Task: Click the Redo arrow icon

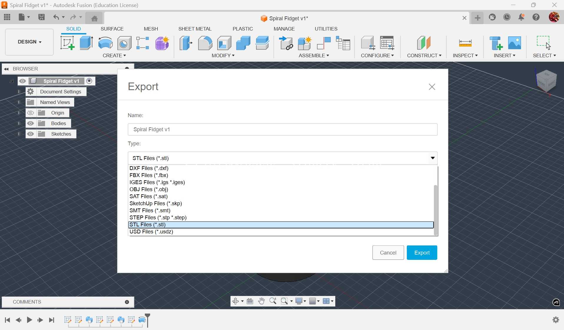Action: click(x=73, y=17)
